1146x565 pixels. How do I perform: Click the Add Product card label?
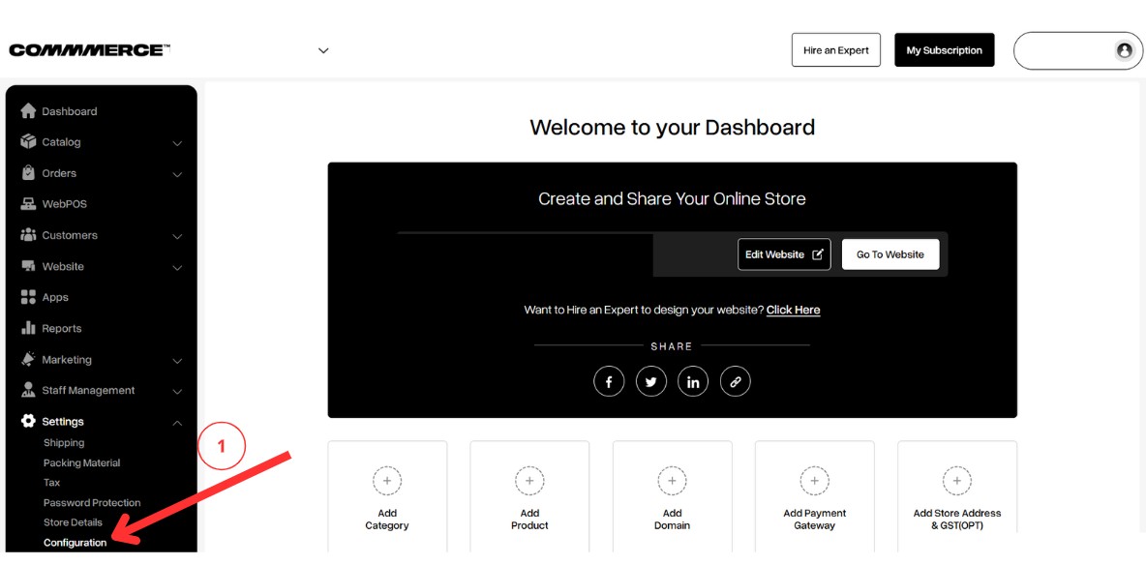pos(529,519)
